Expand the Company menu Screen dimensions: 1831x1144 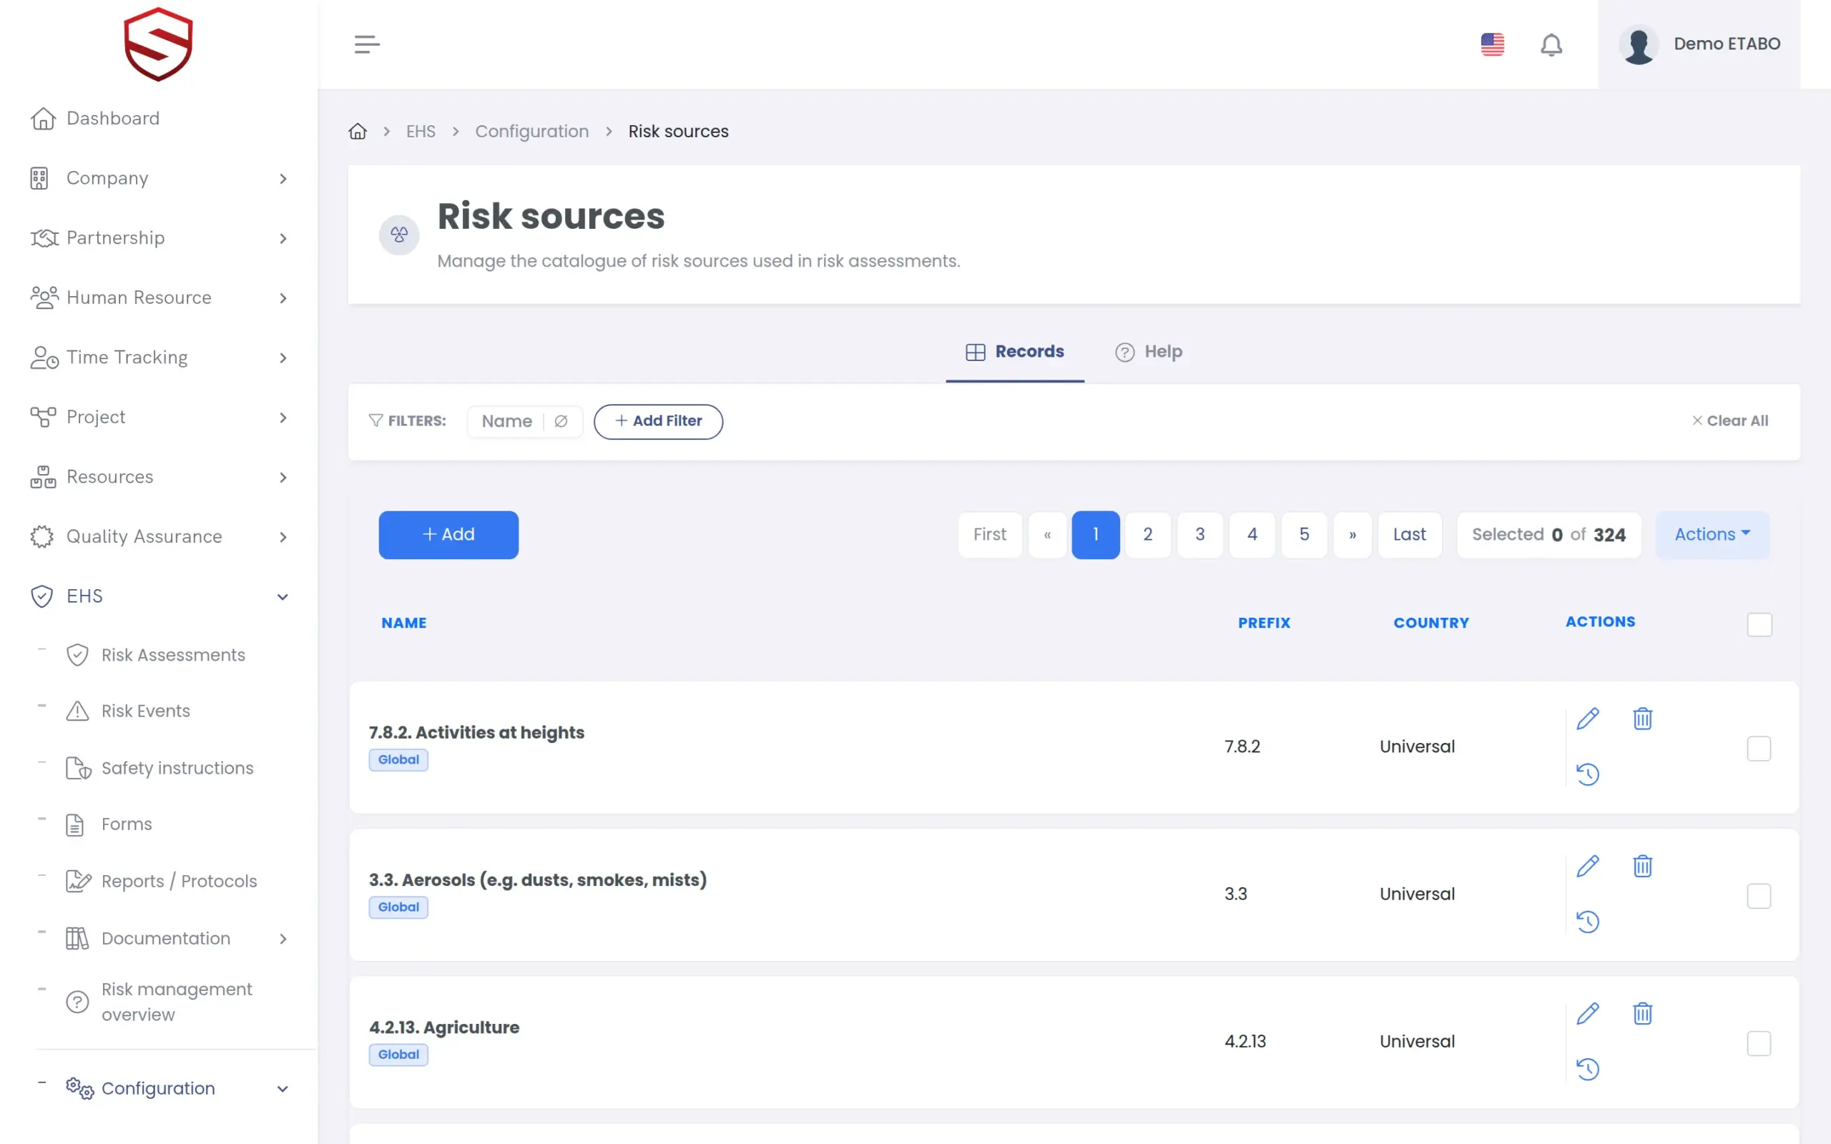(x=159, y=179)
